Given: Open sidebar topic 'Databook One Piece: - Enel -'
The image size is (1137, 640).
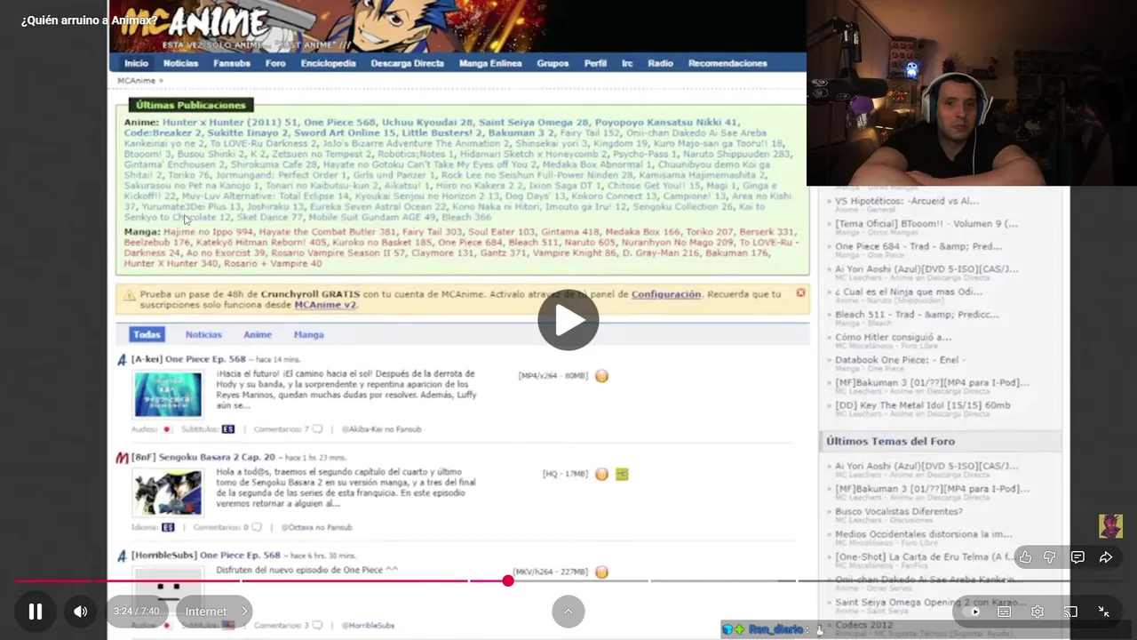Looking at the screenshot, I should (899, 360).
